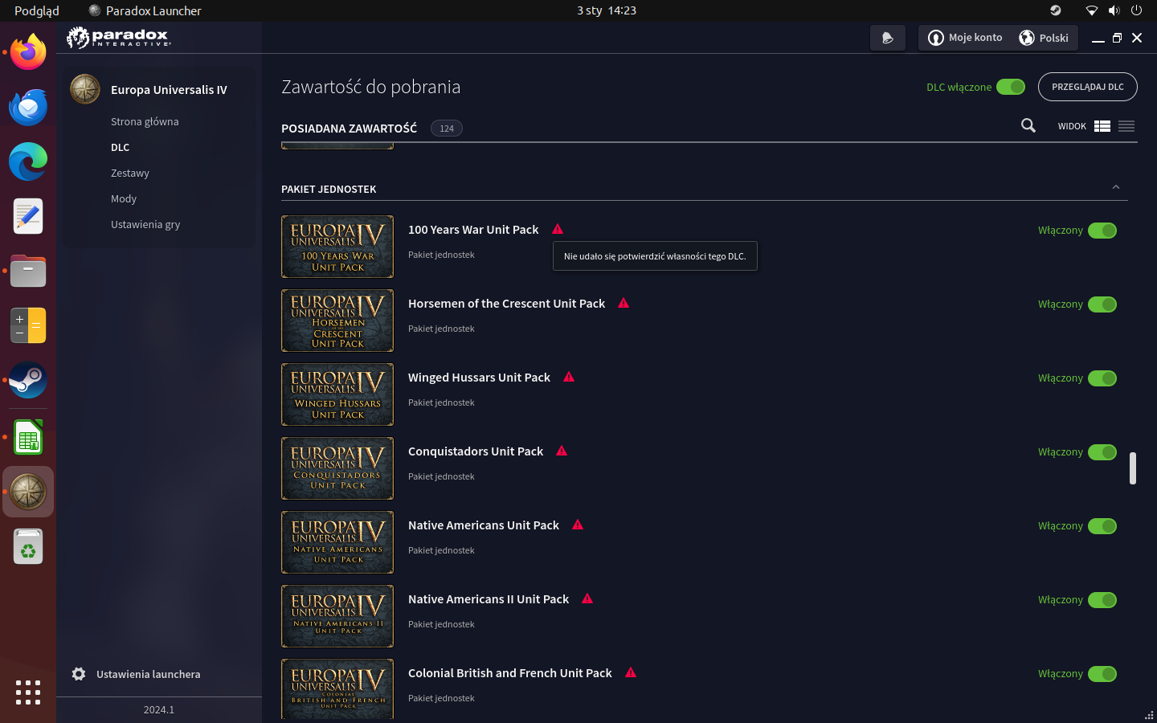Click the Winged Hussars Unit Pack thumbnail
Viewport: 1157px width, 723px height.
[x=337, y=394]
